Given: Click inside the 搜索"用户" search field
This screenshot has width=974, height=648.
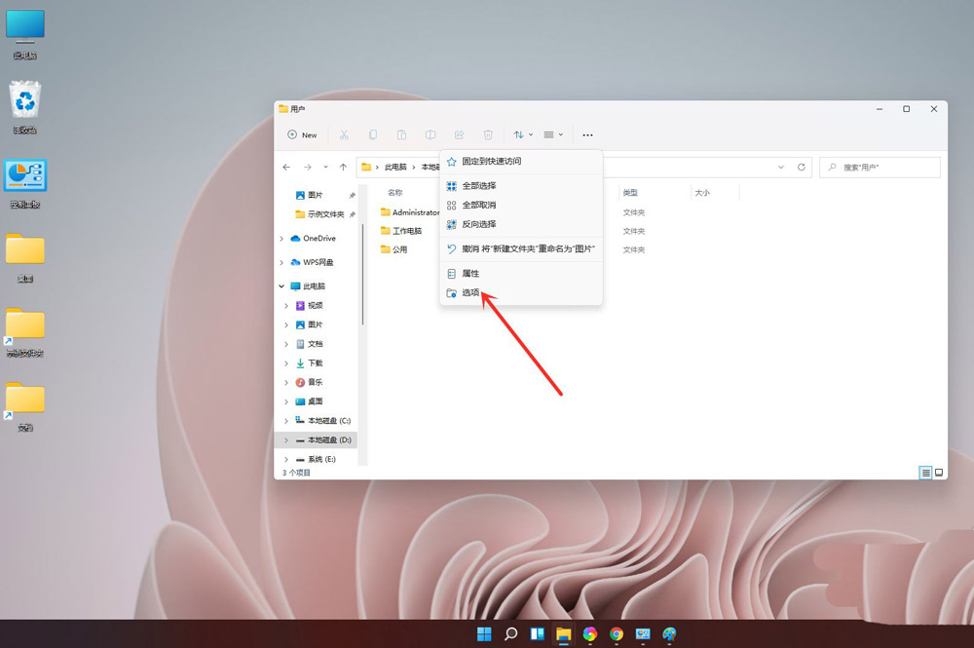Looking at the screenshot, I should 877,167.
